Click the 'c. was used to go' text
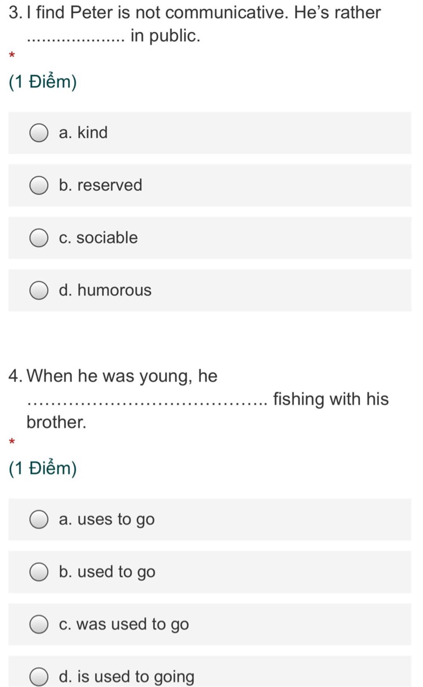The width and height of the screenshot is (423, 687). pyautogui.click(x=124, y=625)
